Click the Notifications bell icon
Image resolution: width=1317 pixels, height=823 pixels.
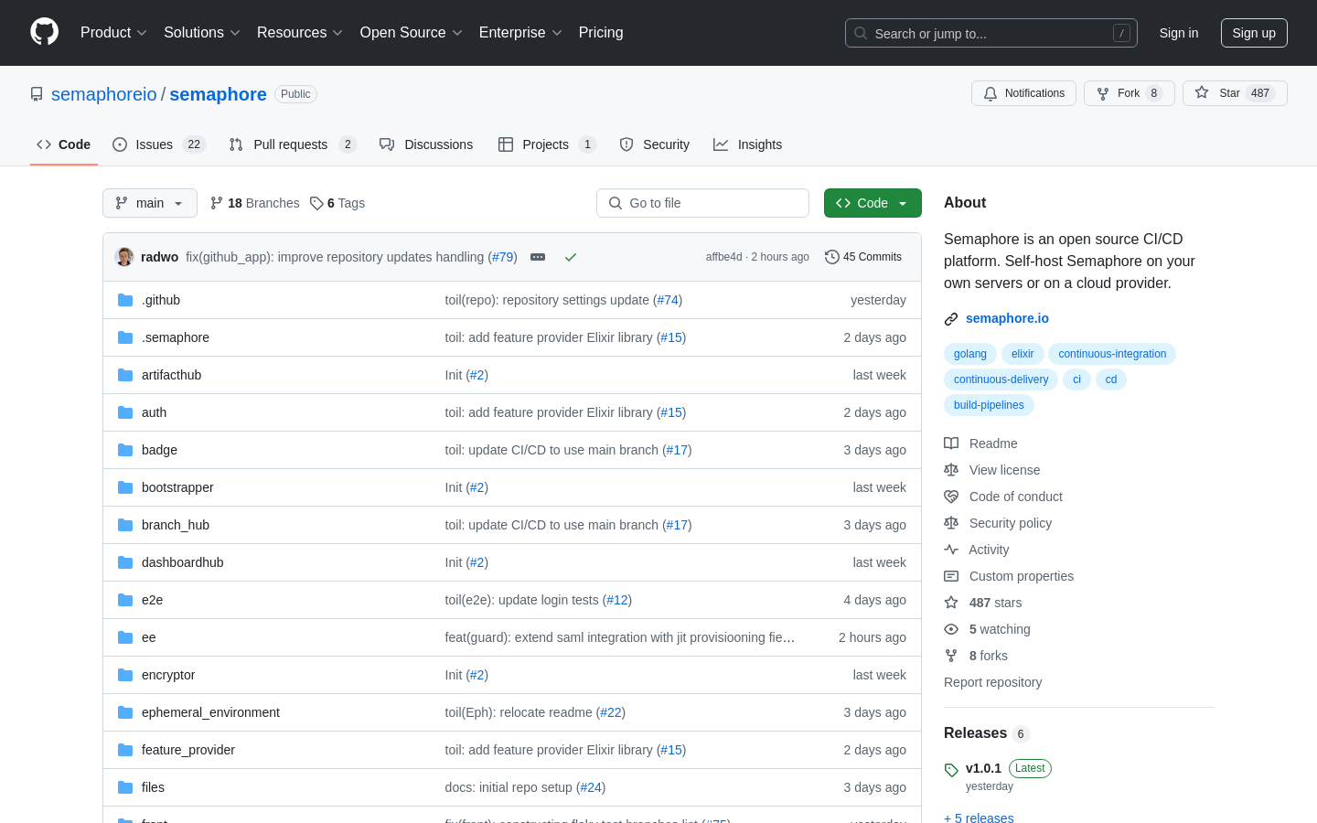tap(990, 93)
